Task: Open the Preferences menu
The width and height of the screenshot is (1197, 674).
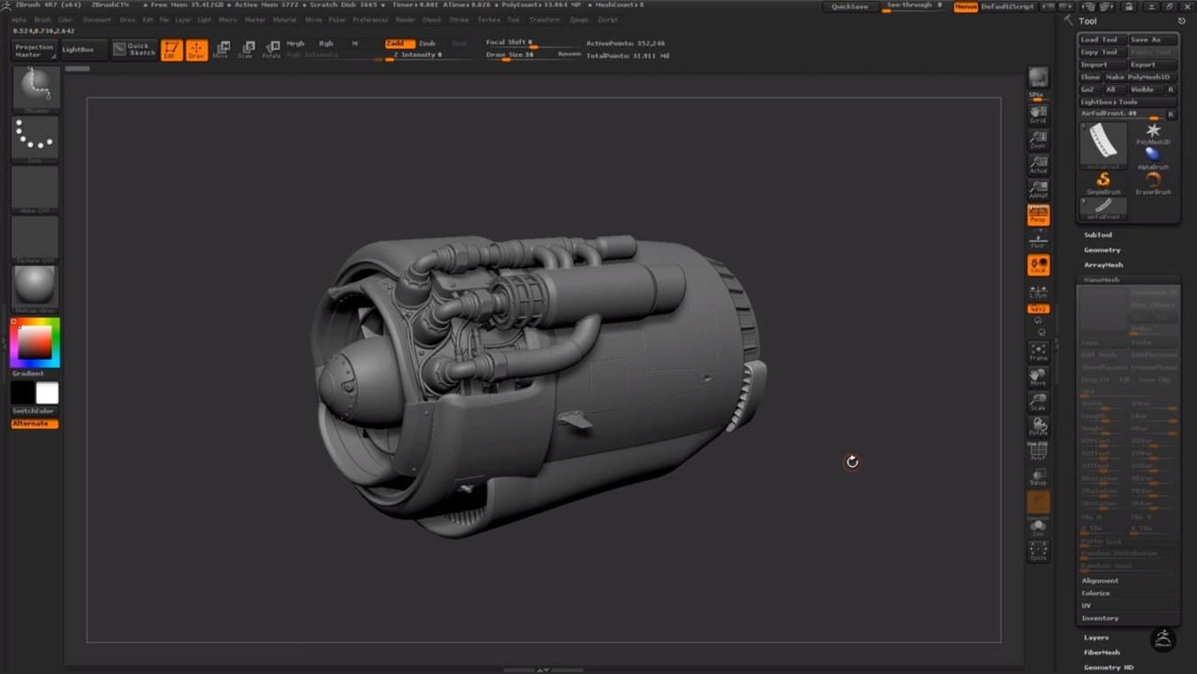Action: (370, 19)
